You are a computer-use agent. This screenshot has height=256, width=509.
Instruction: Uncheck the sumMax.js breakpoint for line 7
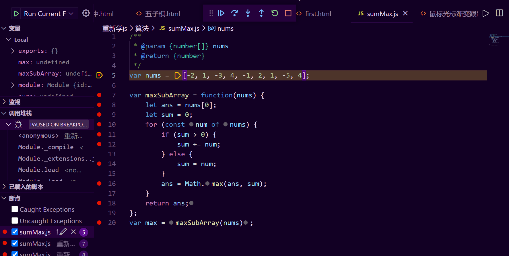tap(15, 243)
